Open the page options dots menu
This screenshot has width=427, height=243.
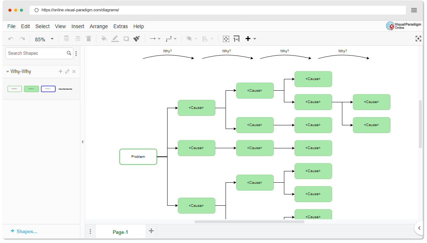(x=91, y=232)
